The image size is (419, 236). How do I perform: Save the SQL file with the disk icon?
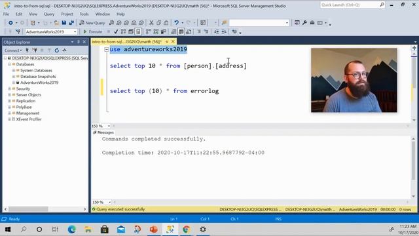click(64, 23)
